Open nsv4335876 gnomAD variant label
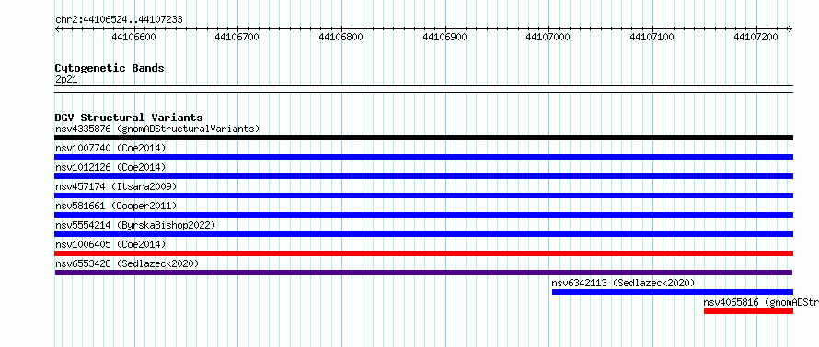Viewport: 819px width, 347px height. (157, 129)
